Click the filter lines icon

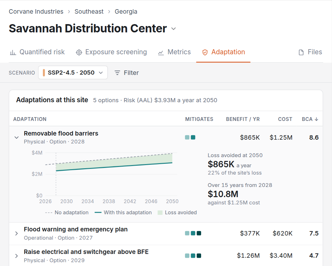pos(117,73)
